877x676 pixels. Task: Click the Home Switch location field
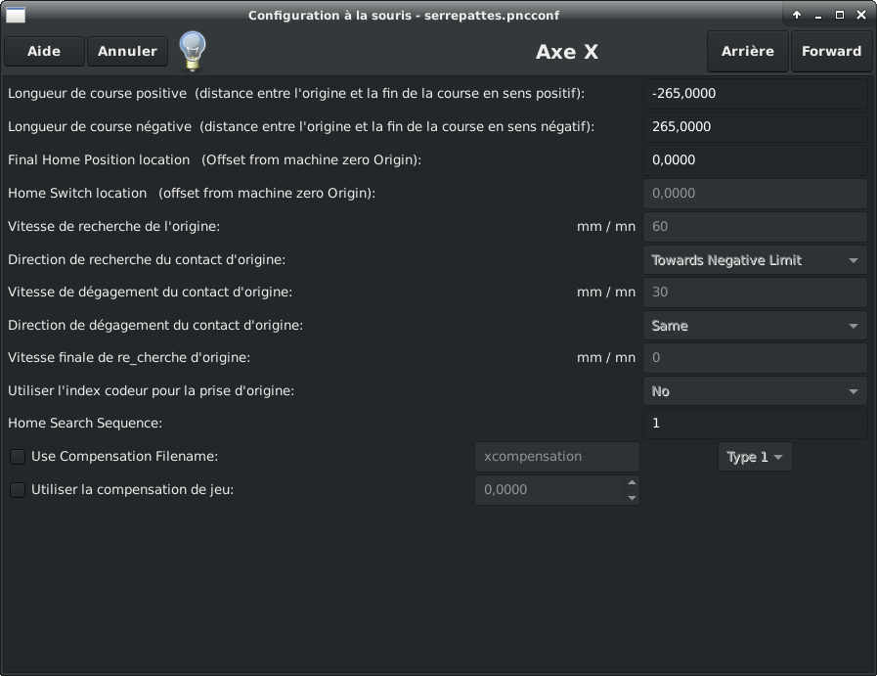[x=755, y=193]
